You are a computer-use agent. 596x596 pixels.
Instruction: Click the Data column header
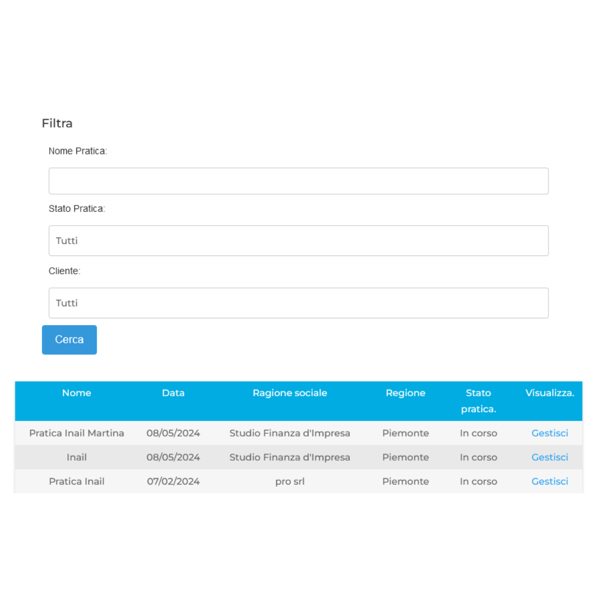[173, 393]
